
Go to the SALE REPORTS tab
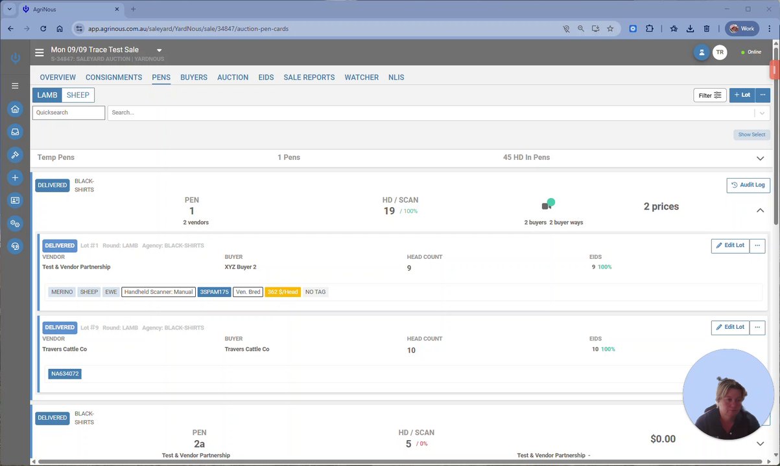[309, 77]
